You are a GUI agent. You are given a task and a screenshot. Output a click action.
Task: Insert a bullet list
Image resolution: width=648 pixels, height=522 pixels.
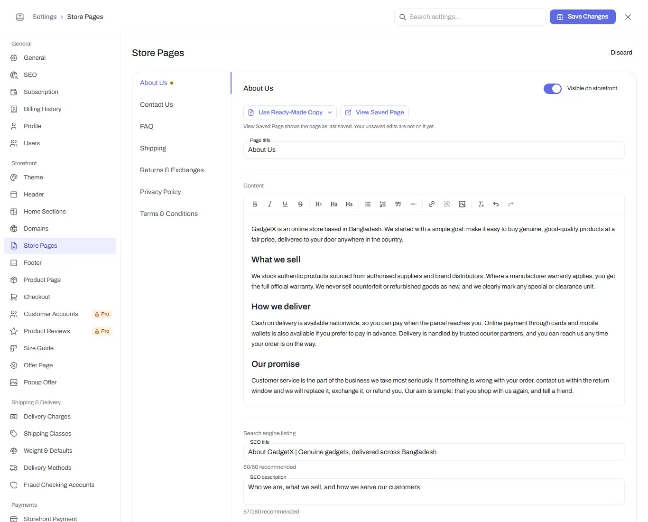(x=368, y=204)
